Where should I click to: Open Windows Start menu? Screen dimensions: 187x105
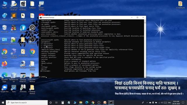click(x=3, y=102)
